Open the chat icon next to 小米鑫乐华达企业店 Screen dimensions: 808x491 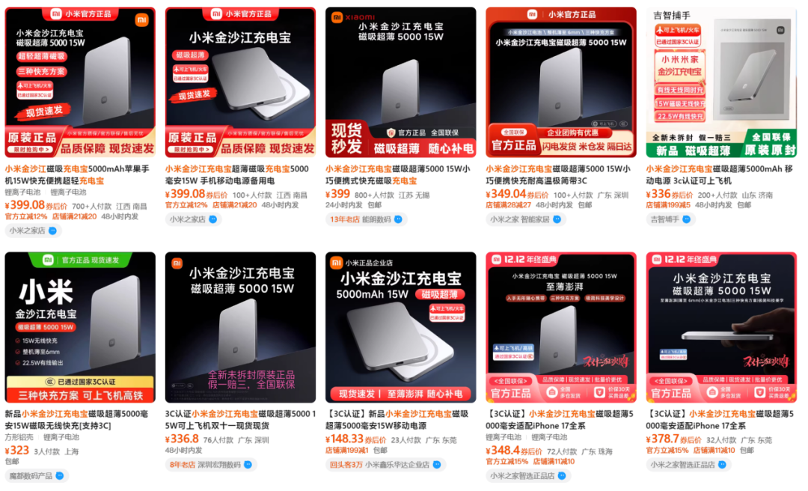(x=437, y=465)
